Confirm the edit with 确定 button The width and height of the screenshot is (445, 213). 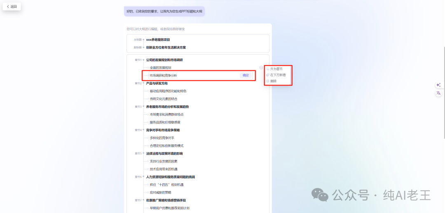tap(246, 75)
